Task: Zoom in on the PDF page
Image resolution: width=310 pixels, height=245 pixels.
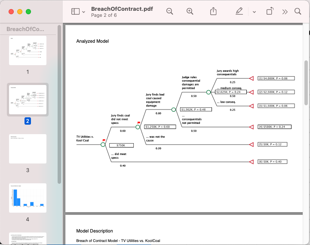Action: 190,11
